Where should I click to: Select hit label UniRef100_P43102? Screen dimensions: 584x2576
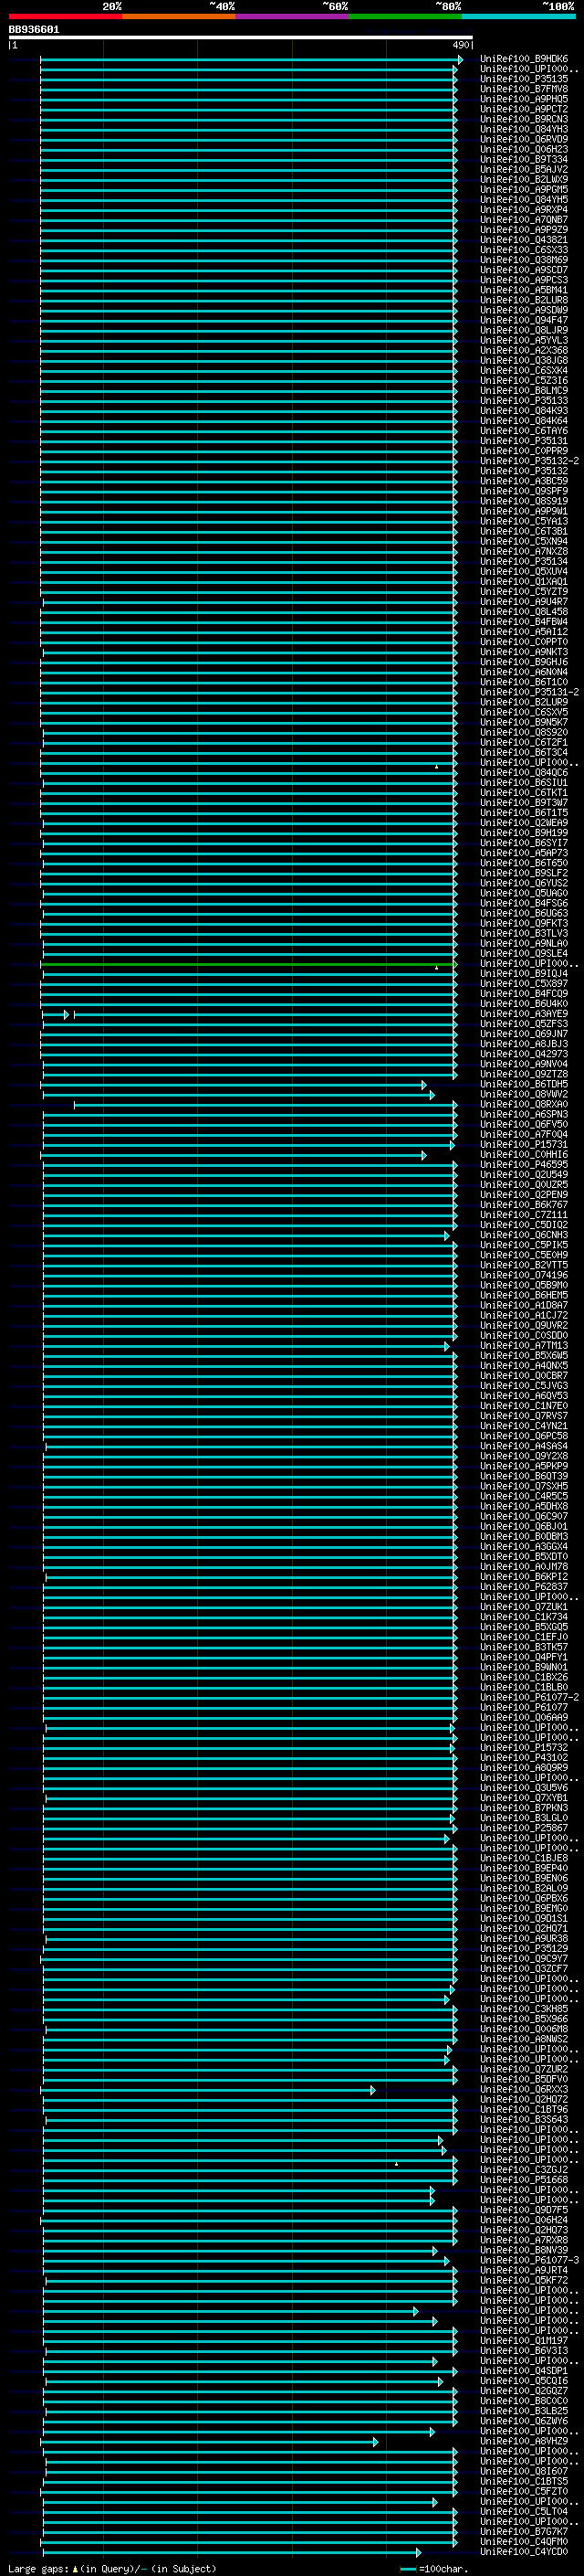coord(524,1758)
